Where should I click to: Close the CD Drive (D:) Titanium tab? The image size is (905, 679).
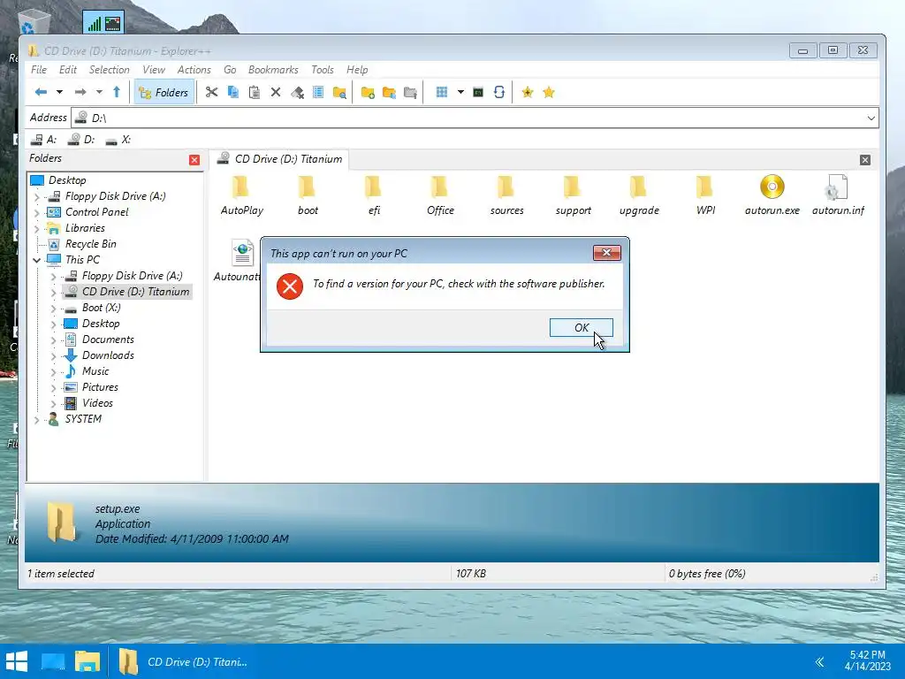[864, 160]
